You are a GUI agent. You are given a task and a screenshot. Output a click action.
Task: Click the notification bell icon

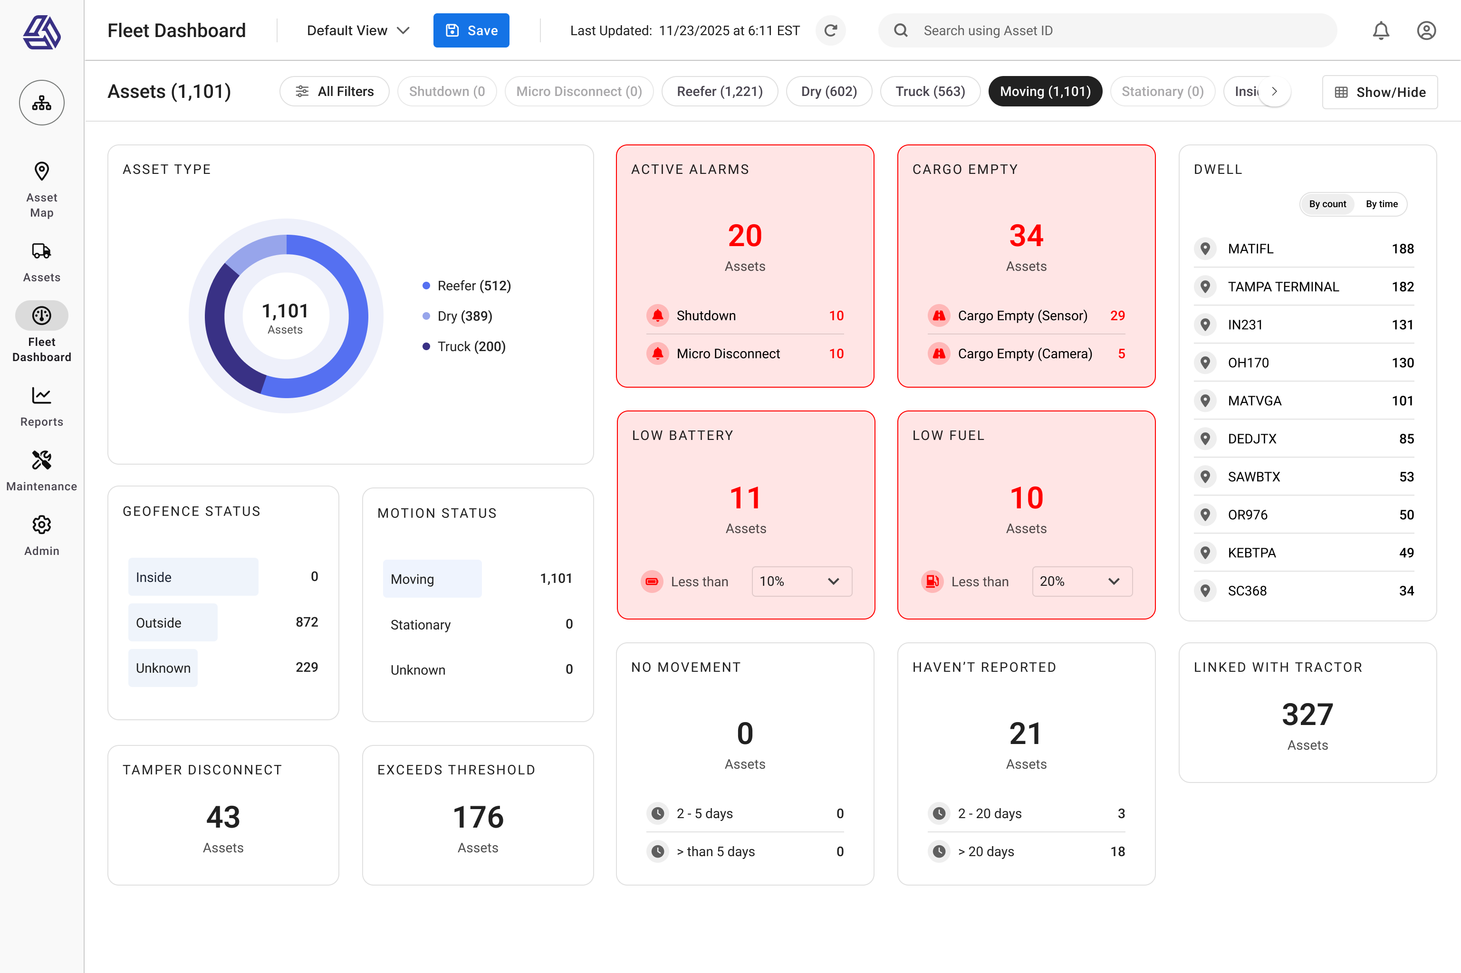(x=1381, y=30)
